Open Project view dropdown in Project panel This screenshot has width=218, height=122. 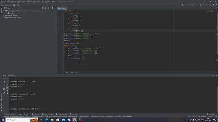(x=9, y=8)
